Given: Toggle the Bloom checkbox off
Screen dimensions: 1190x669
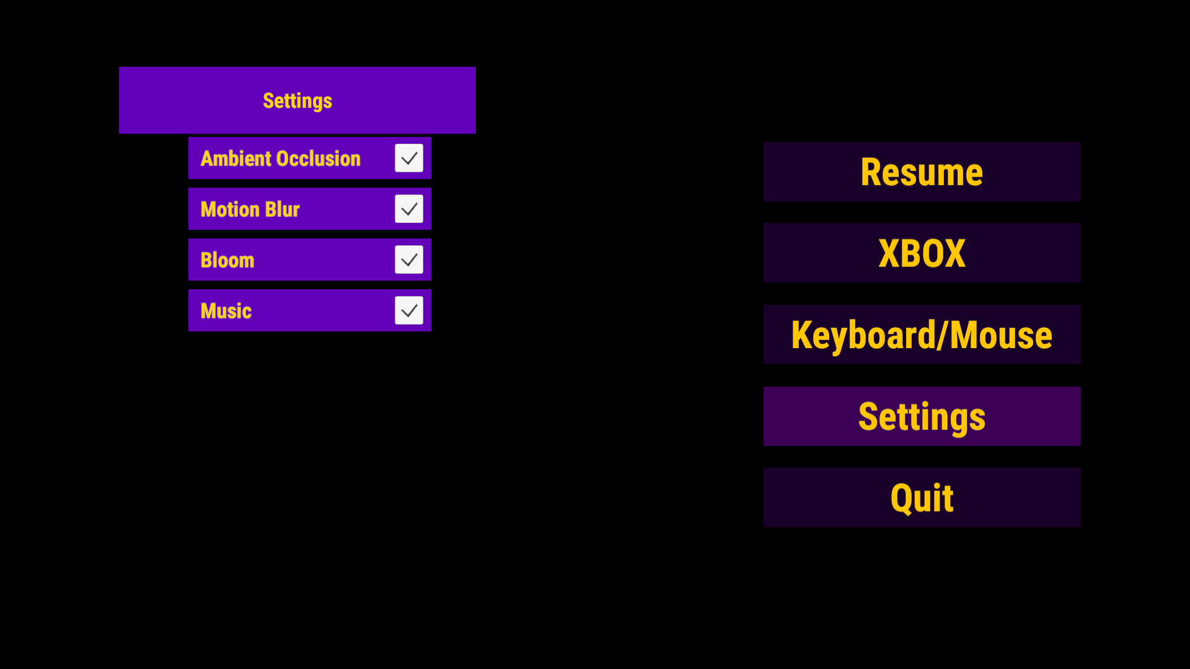Looking at the screenshot, I should tap(409, 260).
